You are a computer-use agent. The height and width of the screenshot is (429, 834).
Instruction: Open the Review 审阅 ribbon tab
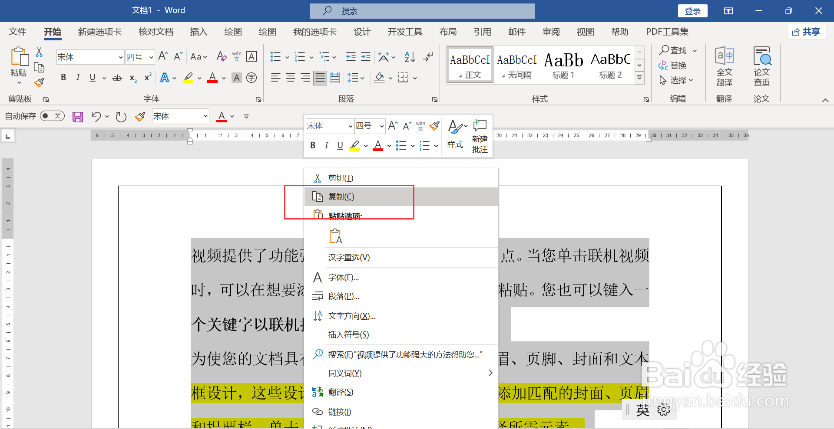click(551, 32)
